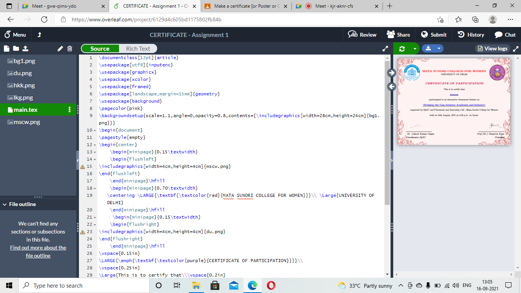The width and height of the screenshot is (521, 293).
Task: Expand the editor to full width
Action: pyautogui.click(x=385, y=48)
